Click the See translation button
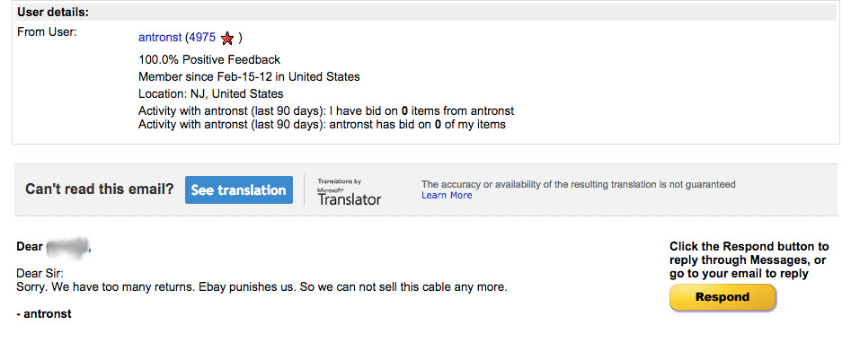Viewport: 851px width, 352px height. [x=239, y=189]
